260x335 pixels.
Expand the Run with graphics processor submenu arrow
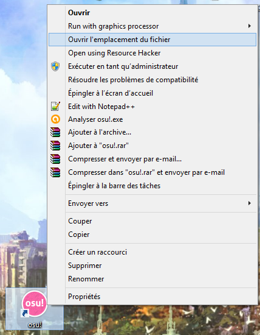[x=249, y=26]
